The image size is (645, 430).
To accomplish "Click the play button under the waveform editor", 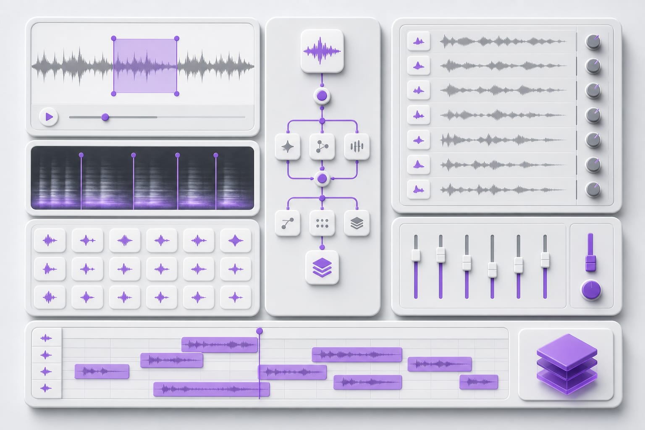I will (x=49, y=117).
